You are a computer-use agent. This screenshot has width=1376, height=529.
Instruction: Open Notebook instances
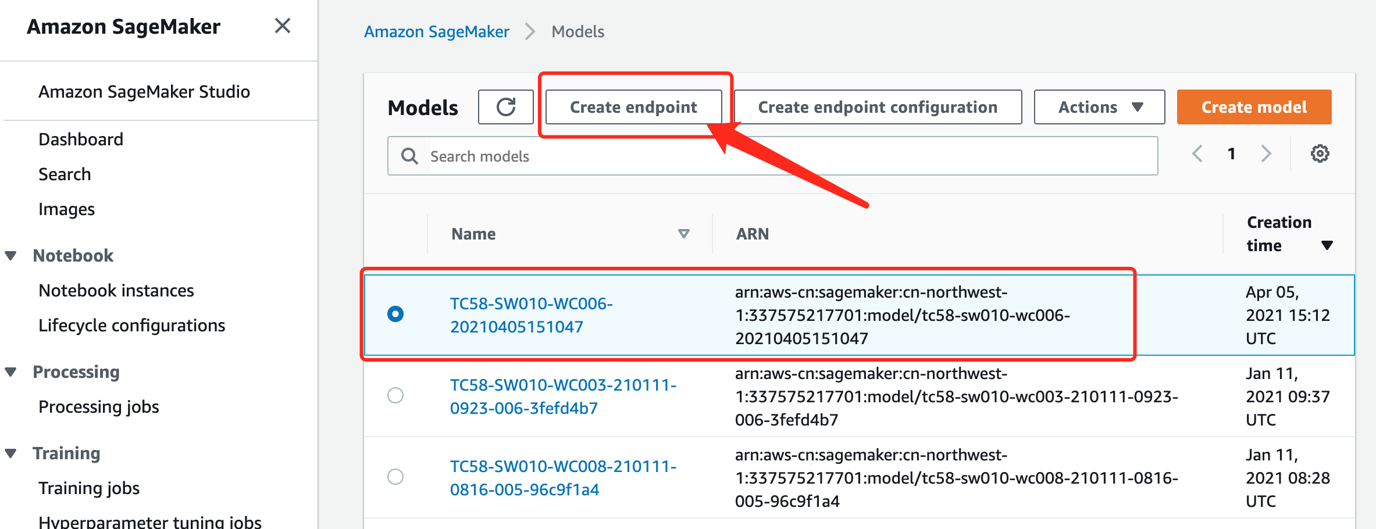[x=116, y=291]
